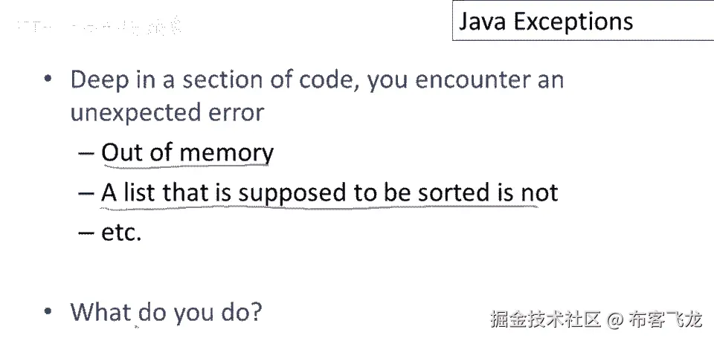This screenshot has width=714, height=341.
Task: Click the word "memory" in the underlined text
Action: click(x=227, y=153)
